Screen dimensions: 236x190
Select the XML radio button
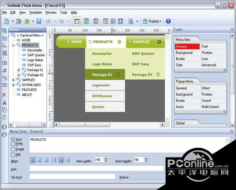tap(13, 155)
